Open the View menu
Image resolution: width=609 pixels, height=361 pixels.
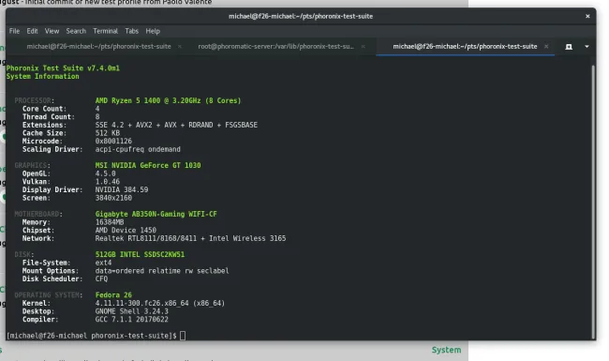[x=52, y=31]
